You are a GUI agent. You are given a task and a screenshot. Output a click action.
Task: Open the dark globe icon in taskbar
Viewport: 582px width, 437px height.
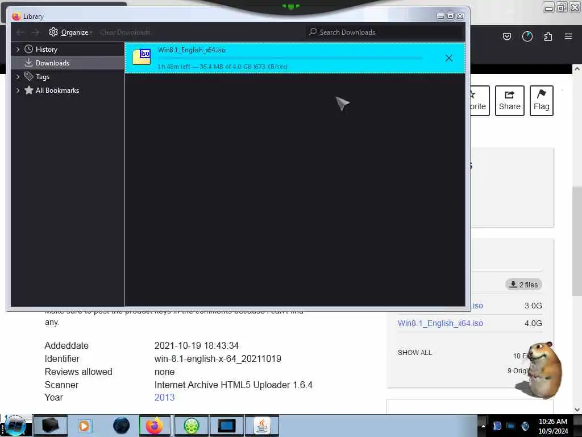122,426
